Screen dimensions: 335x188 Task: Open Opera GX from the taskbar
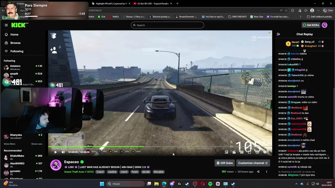point(203,184)
